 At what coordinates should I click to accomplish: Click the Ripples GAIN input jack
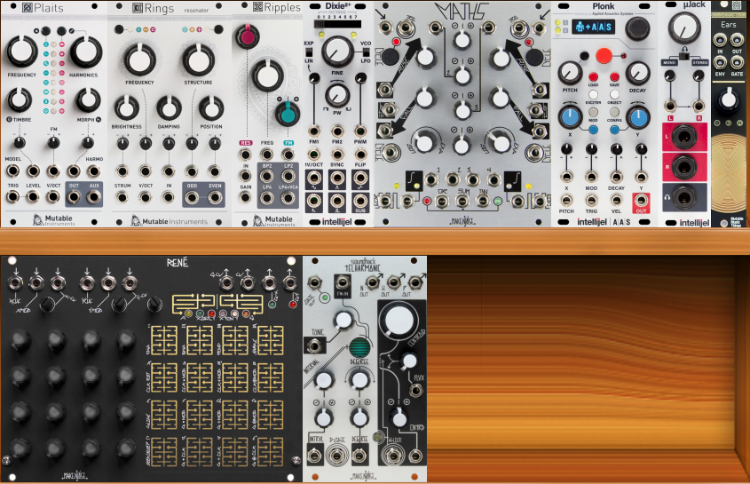[x=245, y=197]
